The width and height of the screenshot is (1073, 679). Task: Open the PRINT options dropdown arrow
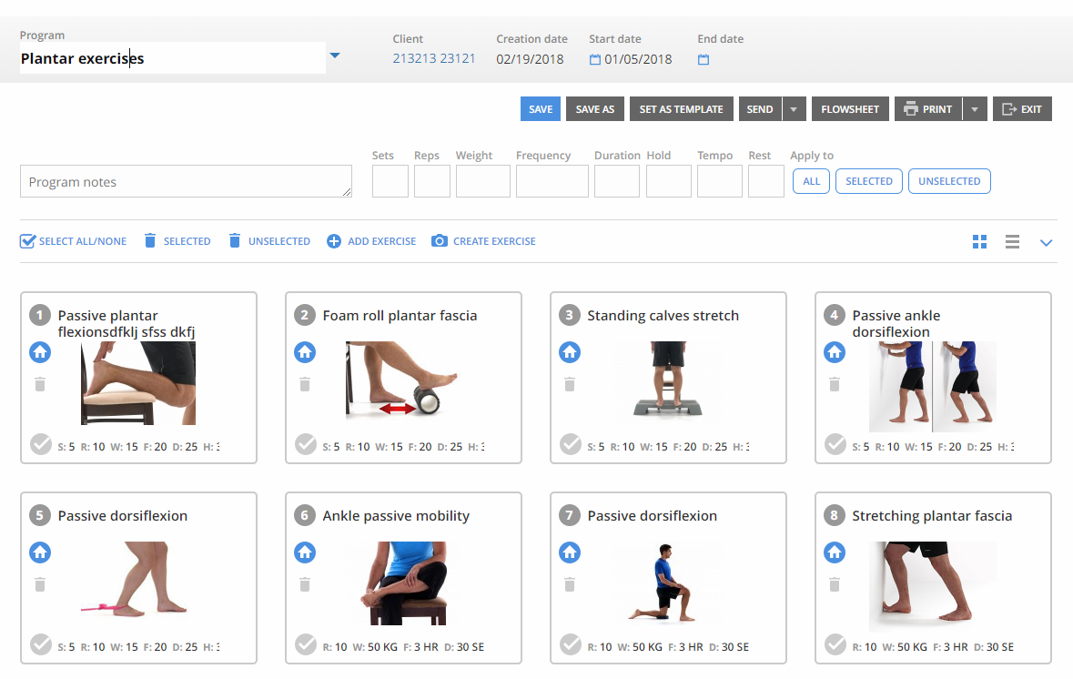975,109
